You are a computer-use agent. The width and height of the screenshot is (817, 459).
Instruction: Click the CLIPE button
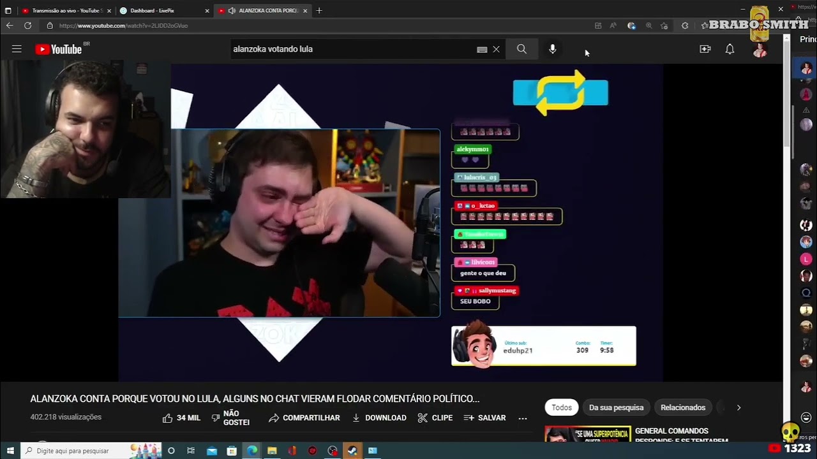click(x=435, y=418)
